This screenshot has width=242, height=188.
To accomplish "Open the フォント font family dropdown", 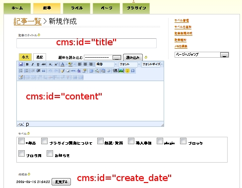I will (x=129, y=64).
